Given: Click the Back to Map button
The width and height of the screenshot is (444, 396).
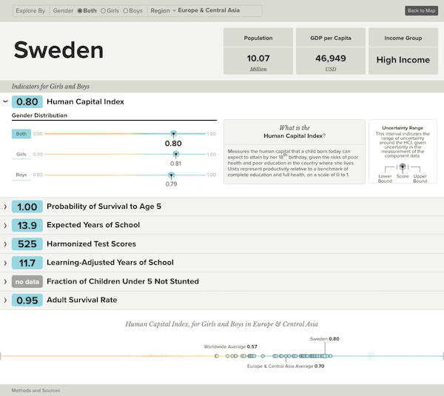Looking at the screenshot, I should click(x=421, y=11).
